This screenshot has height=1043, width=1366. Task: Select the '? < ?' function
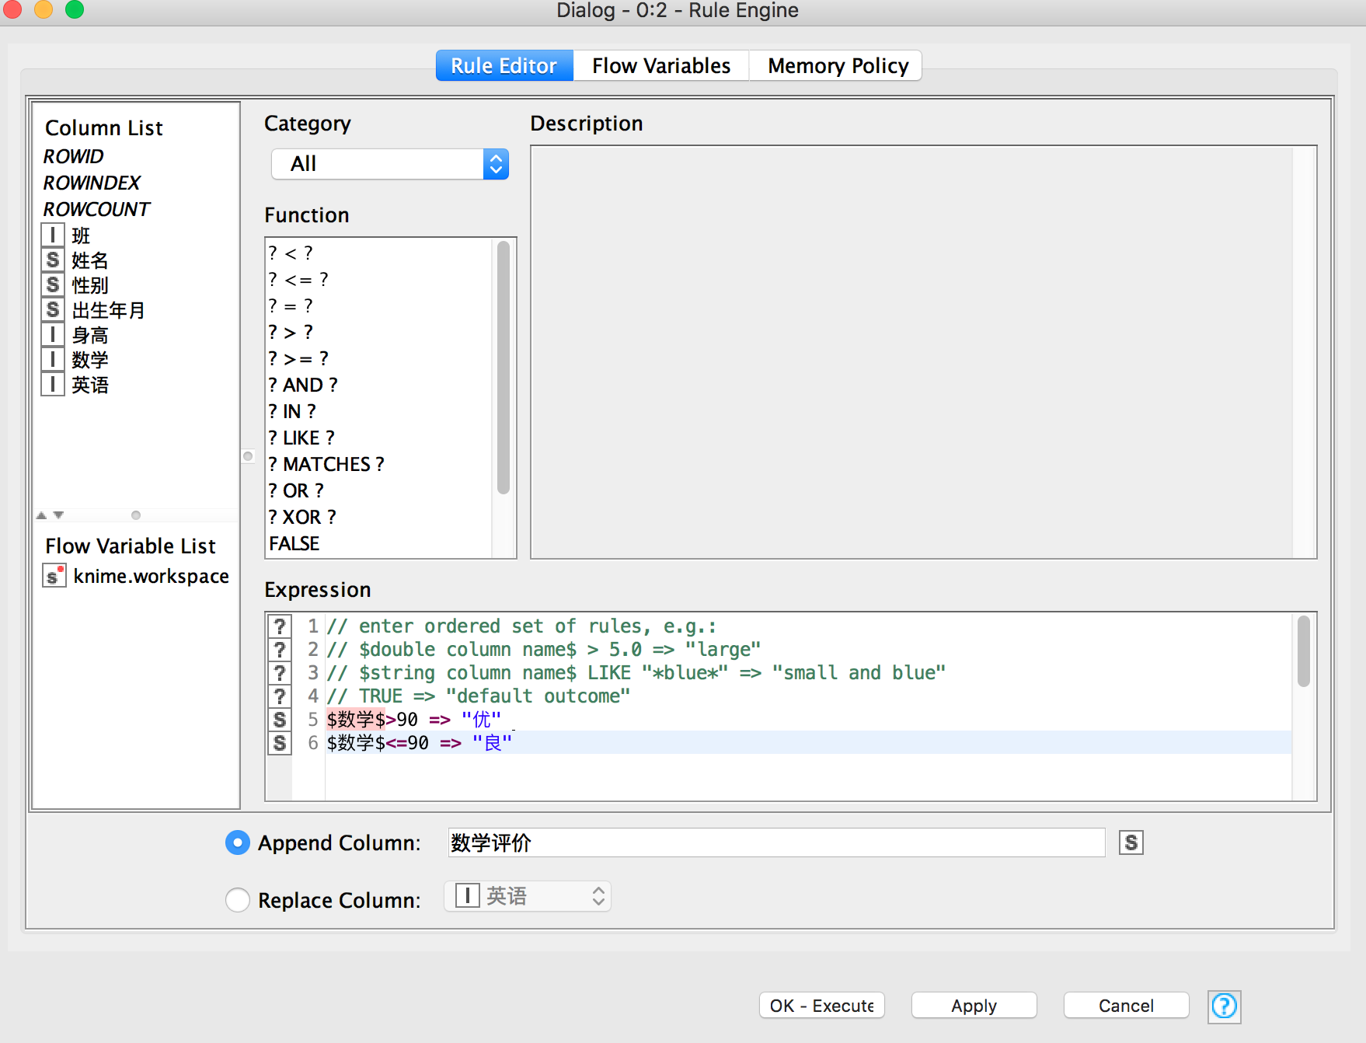(x=291, y=253)
